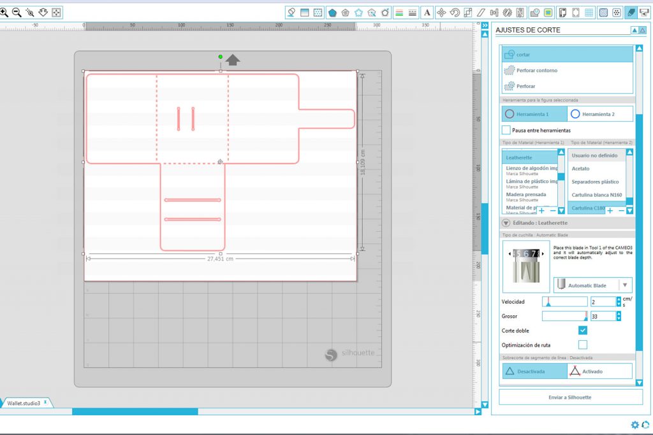Remove material with minus under Herramienta 1 list
653x435 pixels.
552,210
